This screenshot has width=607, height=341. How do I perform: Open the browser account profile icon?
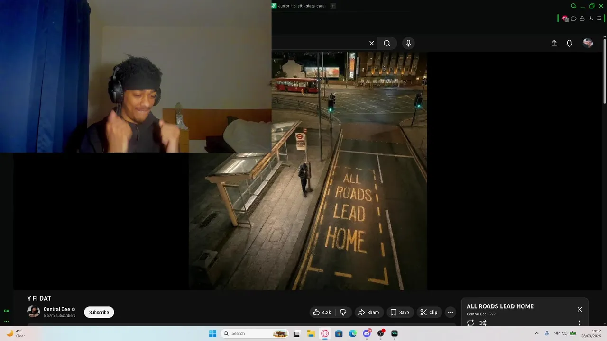(x=582, y=18)
